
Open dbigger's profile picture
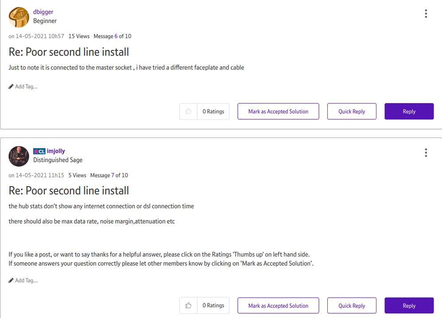pos(19,17)
